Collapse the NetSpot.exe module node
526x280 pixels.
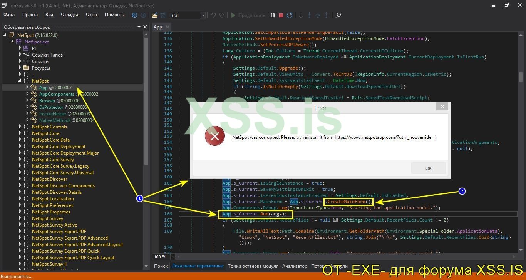(x=13, y=42)
